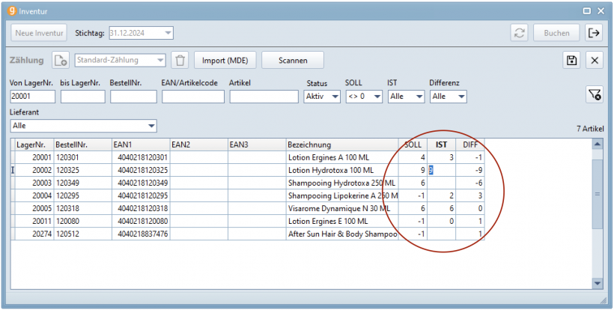Select the Shampooing Hydrotoxa 250 ML row
Viewport: 614px width, 310px height.
tap(341, 183)
